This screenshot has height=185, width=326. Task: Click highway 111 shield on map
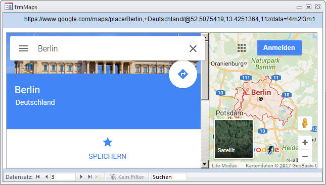(246, 78)
